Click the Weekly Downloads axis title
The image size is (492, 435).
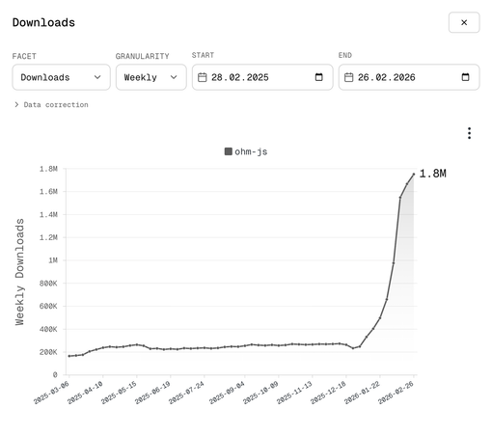19,272
